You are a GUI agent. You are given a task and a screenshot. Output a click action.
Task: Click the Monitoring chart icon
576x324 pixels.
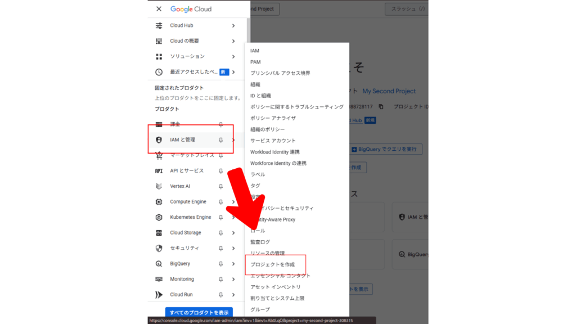[159, 279]
